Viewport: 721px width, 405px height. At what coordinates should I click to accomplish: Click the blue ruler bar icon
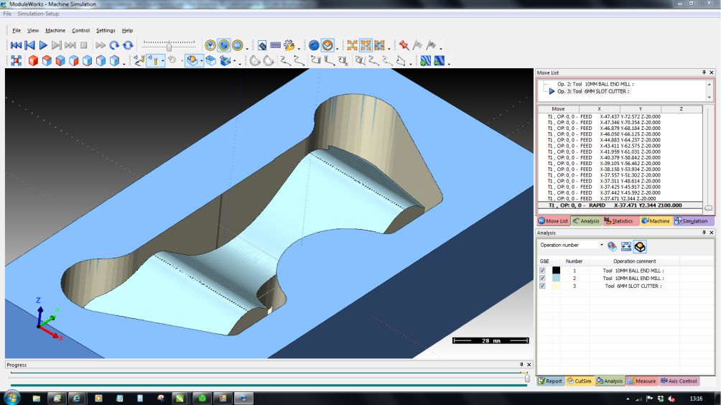(x=276, y=45)
